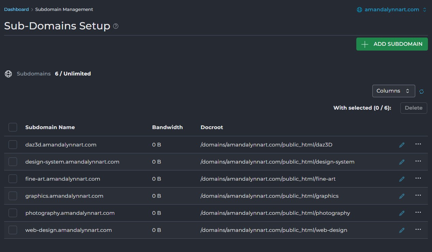This screenshot has height=252, width=432.
Task: Open three-dot menu for graphics subdomain
Action: point(418,195)
